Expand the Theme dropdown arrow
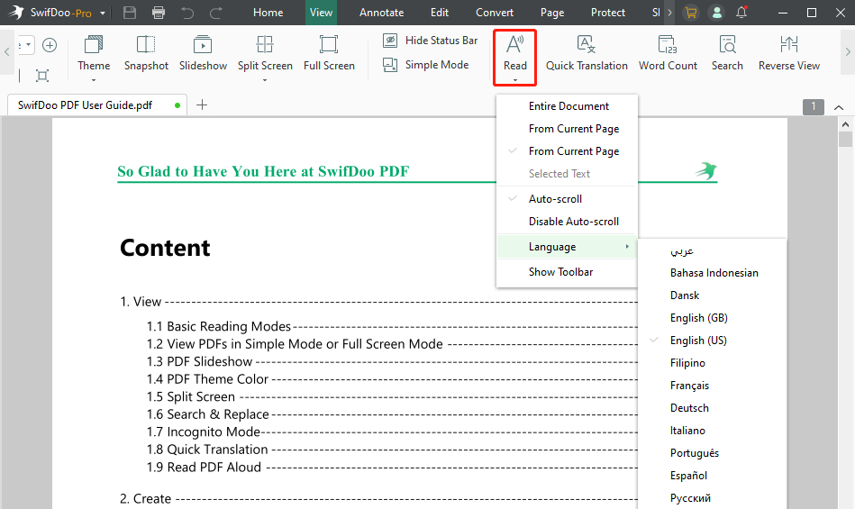The height and width of the screenshot is (509, 855). [94, 80]
